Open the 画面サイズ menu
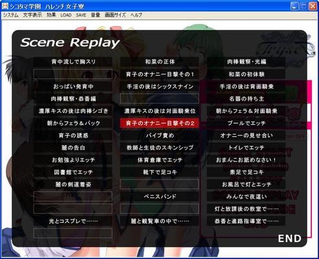This screenshot has width=319, height=259. tap(115, 15)
